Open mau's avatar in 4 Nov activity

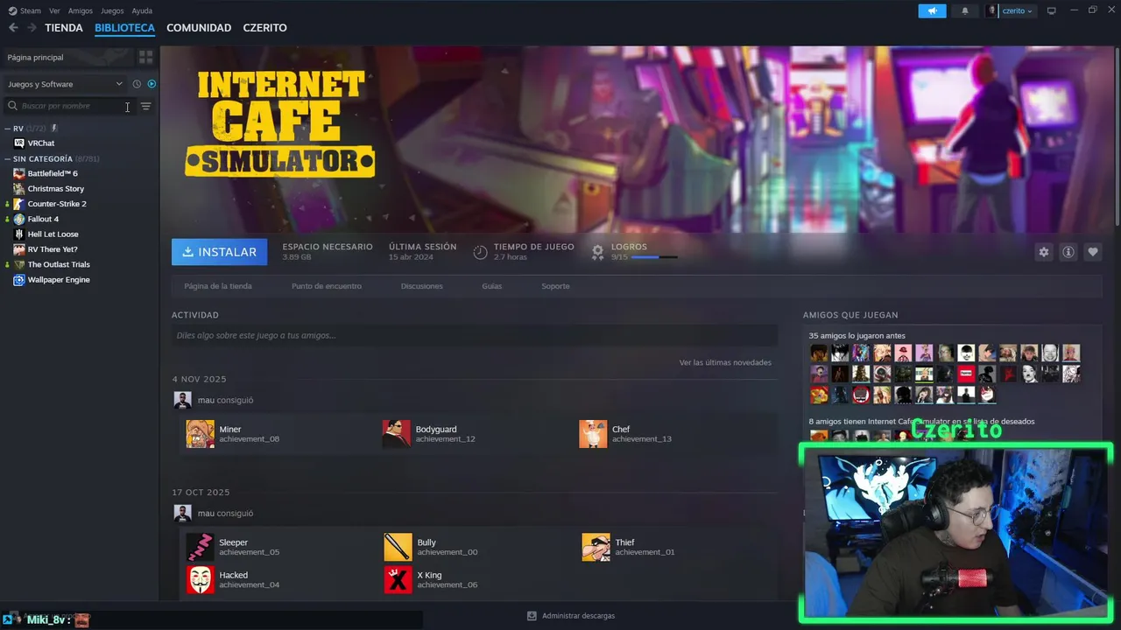click(x=182, y=400)
